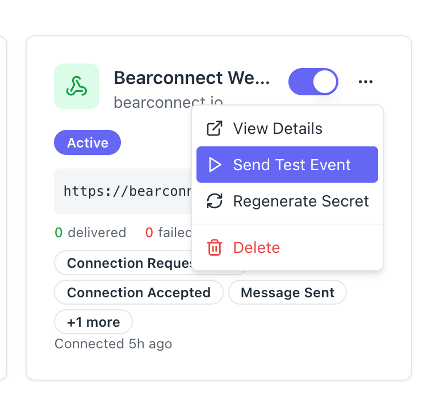Choose Delete from the context menu
Image resolution: width=444 pixels, height=396 pixels.
(x=256, y=248)
